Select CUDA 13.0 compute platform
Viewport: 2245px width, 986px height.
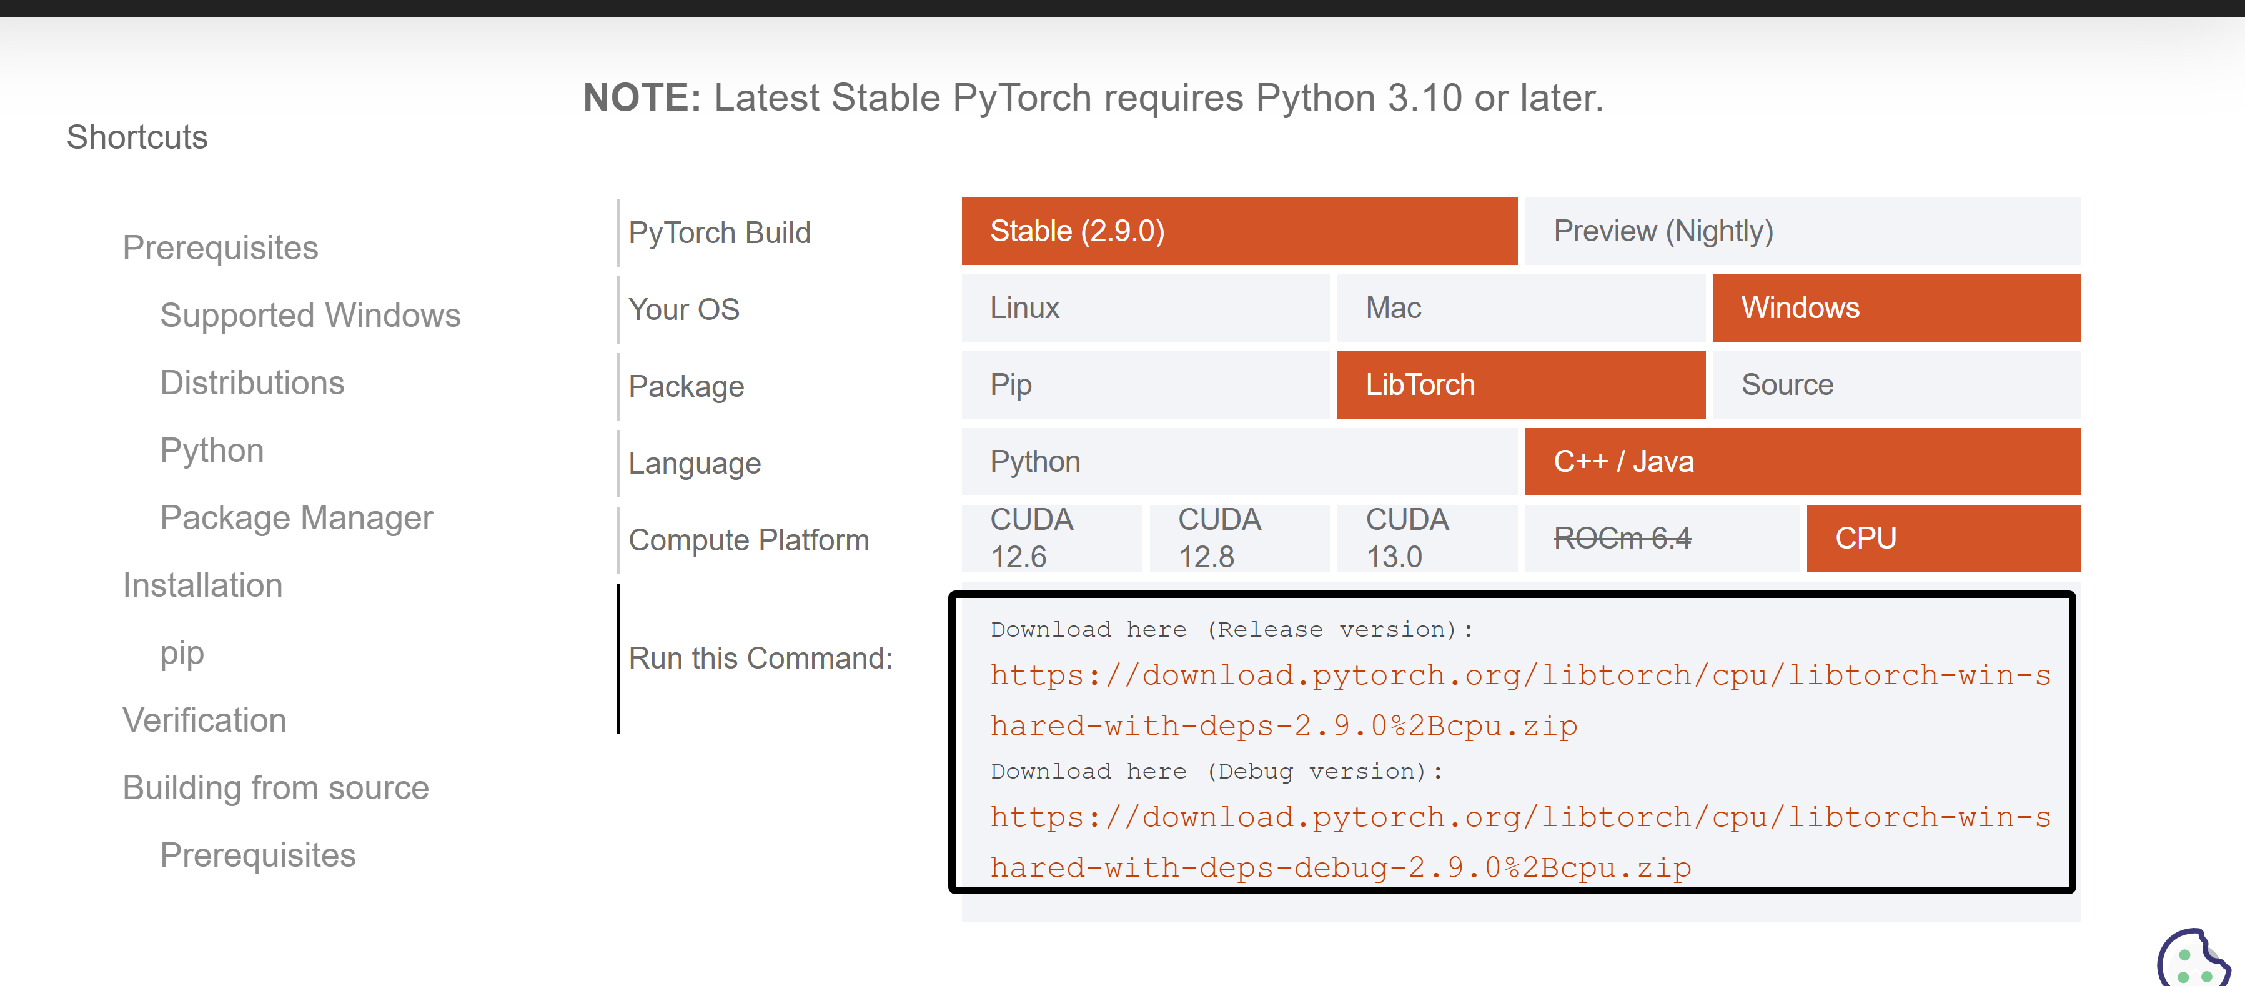pos(1426,538)
